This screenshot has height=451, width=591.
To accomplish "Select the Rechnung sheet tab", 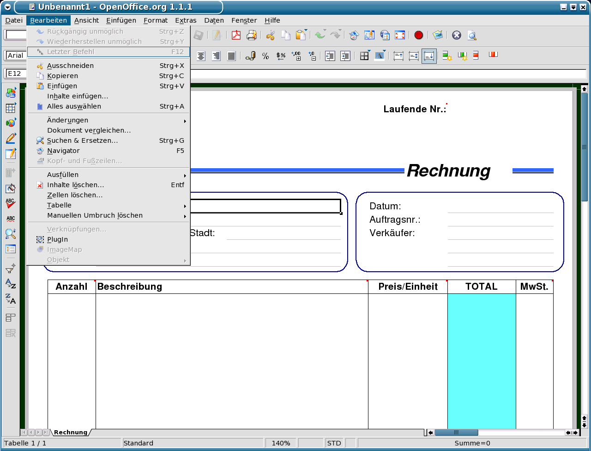I will (x=70, y=433).
